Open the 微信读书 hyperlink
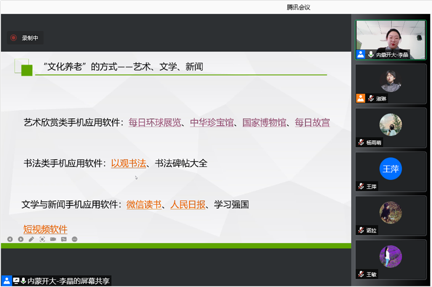Image resolution: width=432 pixels, height=287 pixels. click(x=144, y=204)
